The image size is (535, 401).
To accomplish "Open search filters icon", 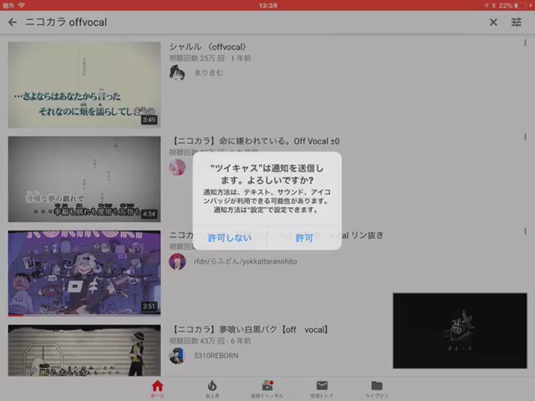I will tap(517, 23).
